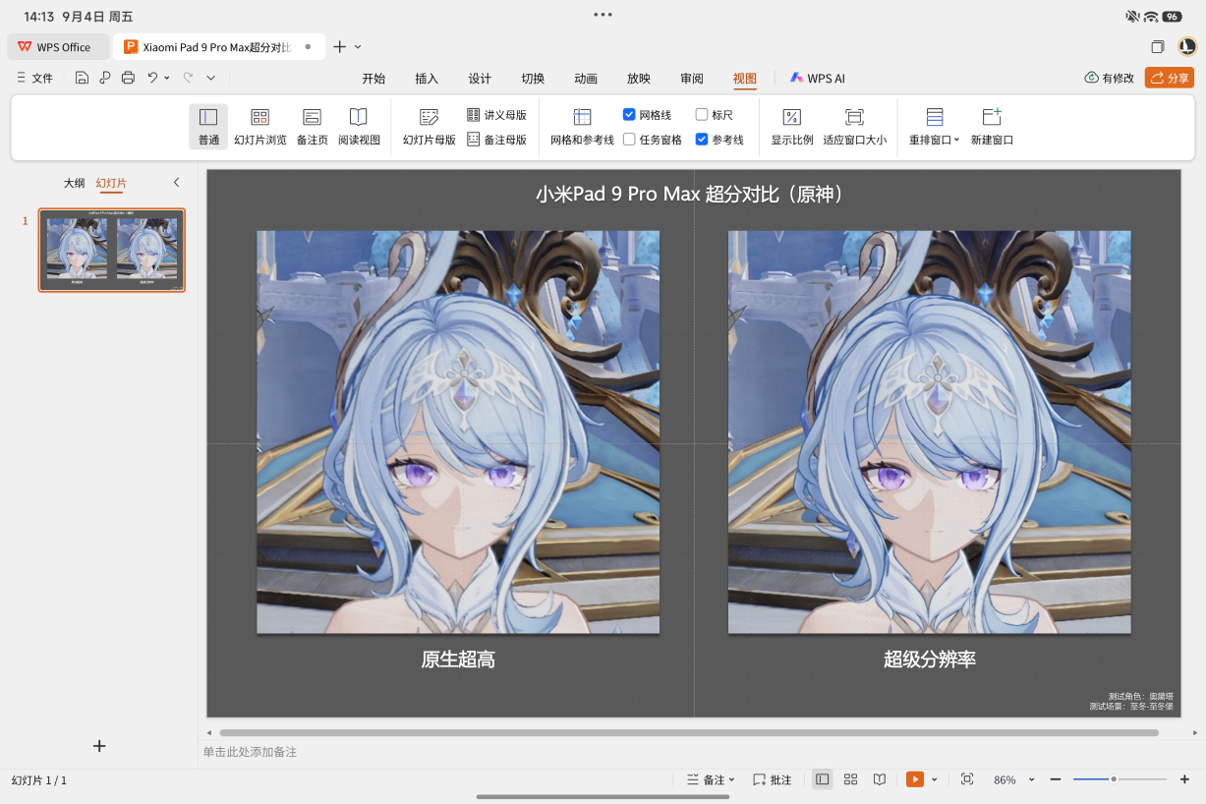Uncheck the Gridlines (网格线) checkbox

pyautogui.click(x=629, y=115)
